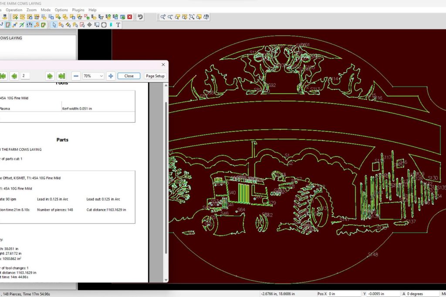Open the Plugins menu

[x=78, y=10]
